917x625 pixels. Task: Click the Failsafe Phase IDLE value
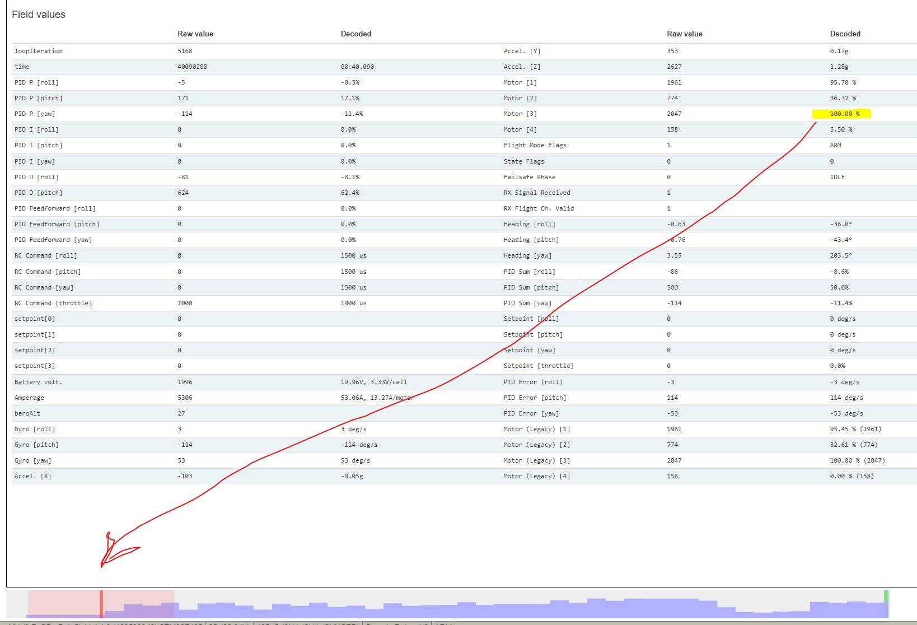837,177
